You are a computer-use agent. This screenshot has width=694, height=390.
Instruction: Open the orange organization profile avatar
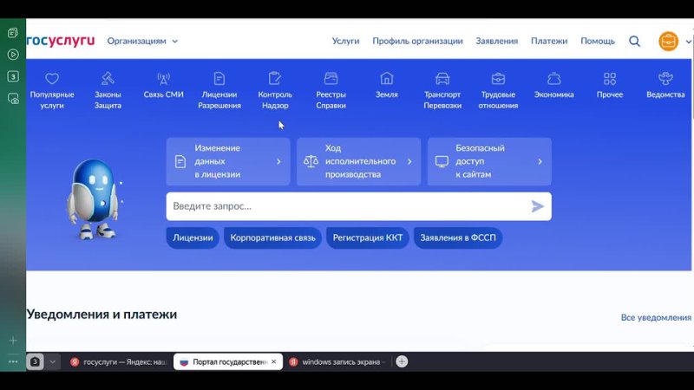[x=668, y=41]
